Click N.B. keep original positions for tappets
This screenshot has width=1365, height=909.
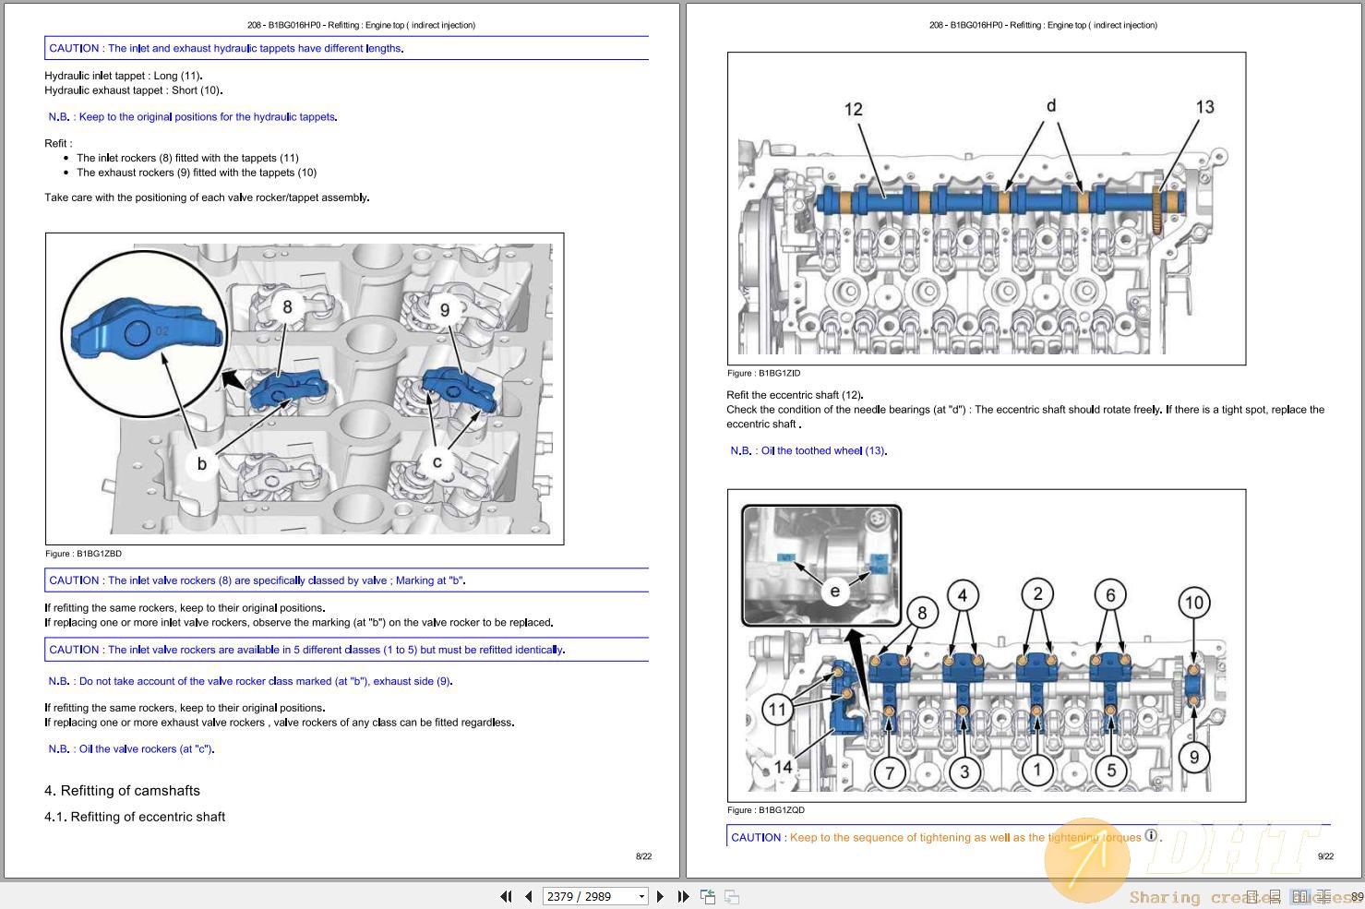[x=193, y=117]
